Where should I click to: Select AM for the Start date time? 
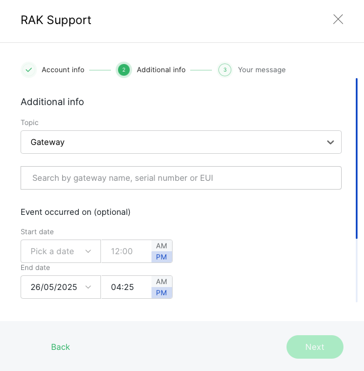tap(161, 246)
